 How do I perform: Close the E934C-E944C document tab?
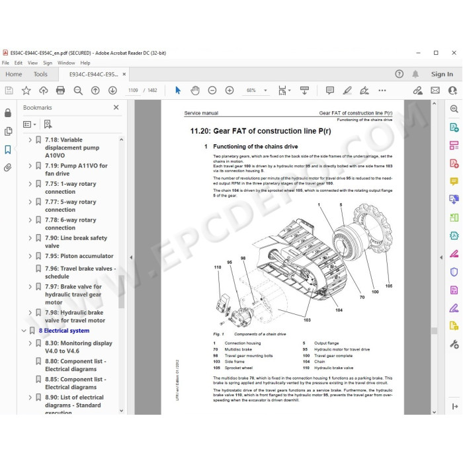124,74
